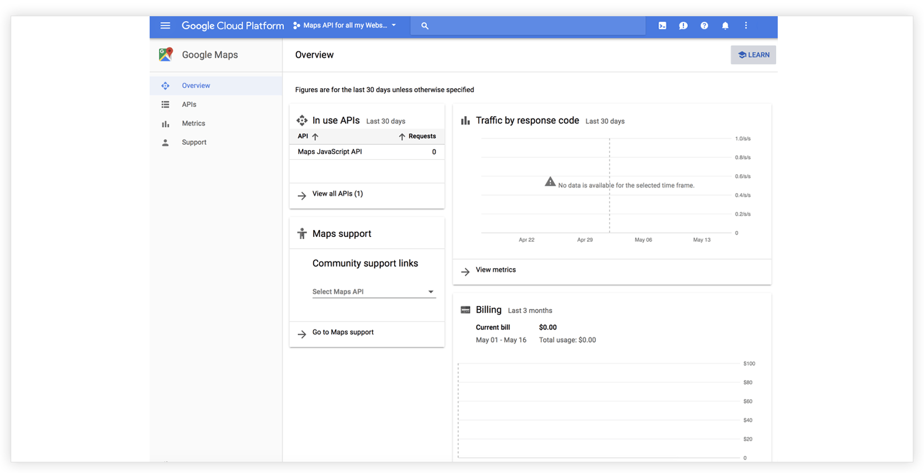Open the hamburger navigation menu
This screenshot has width=924, height=473.
click(x=165, y=26)
